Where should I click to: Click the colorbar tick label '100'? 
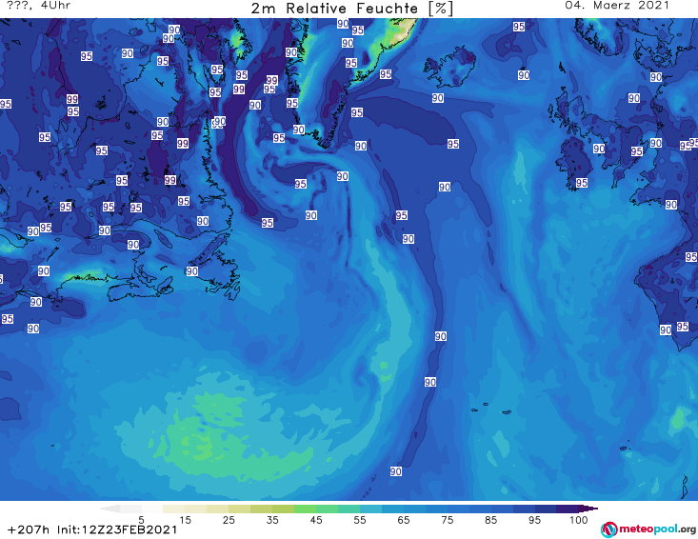pos(579,520)
